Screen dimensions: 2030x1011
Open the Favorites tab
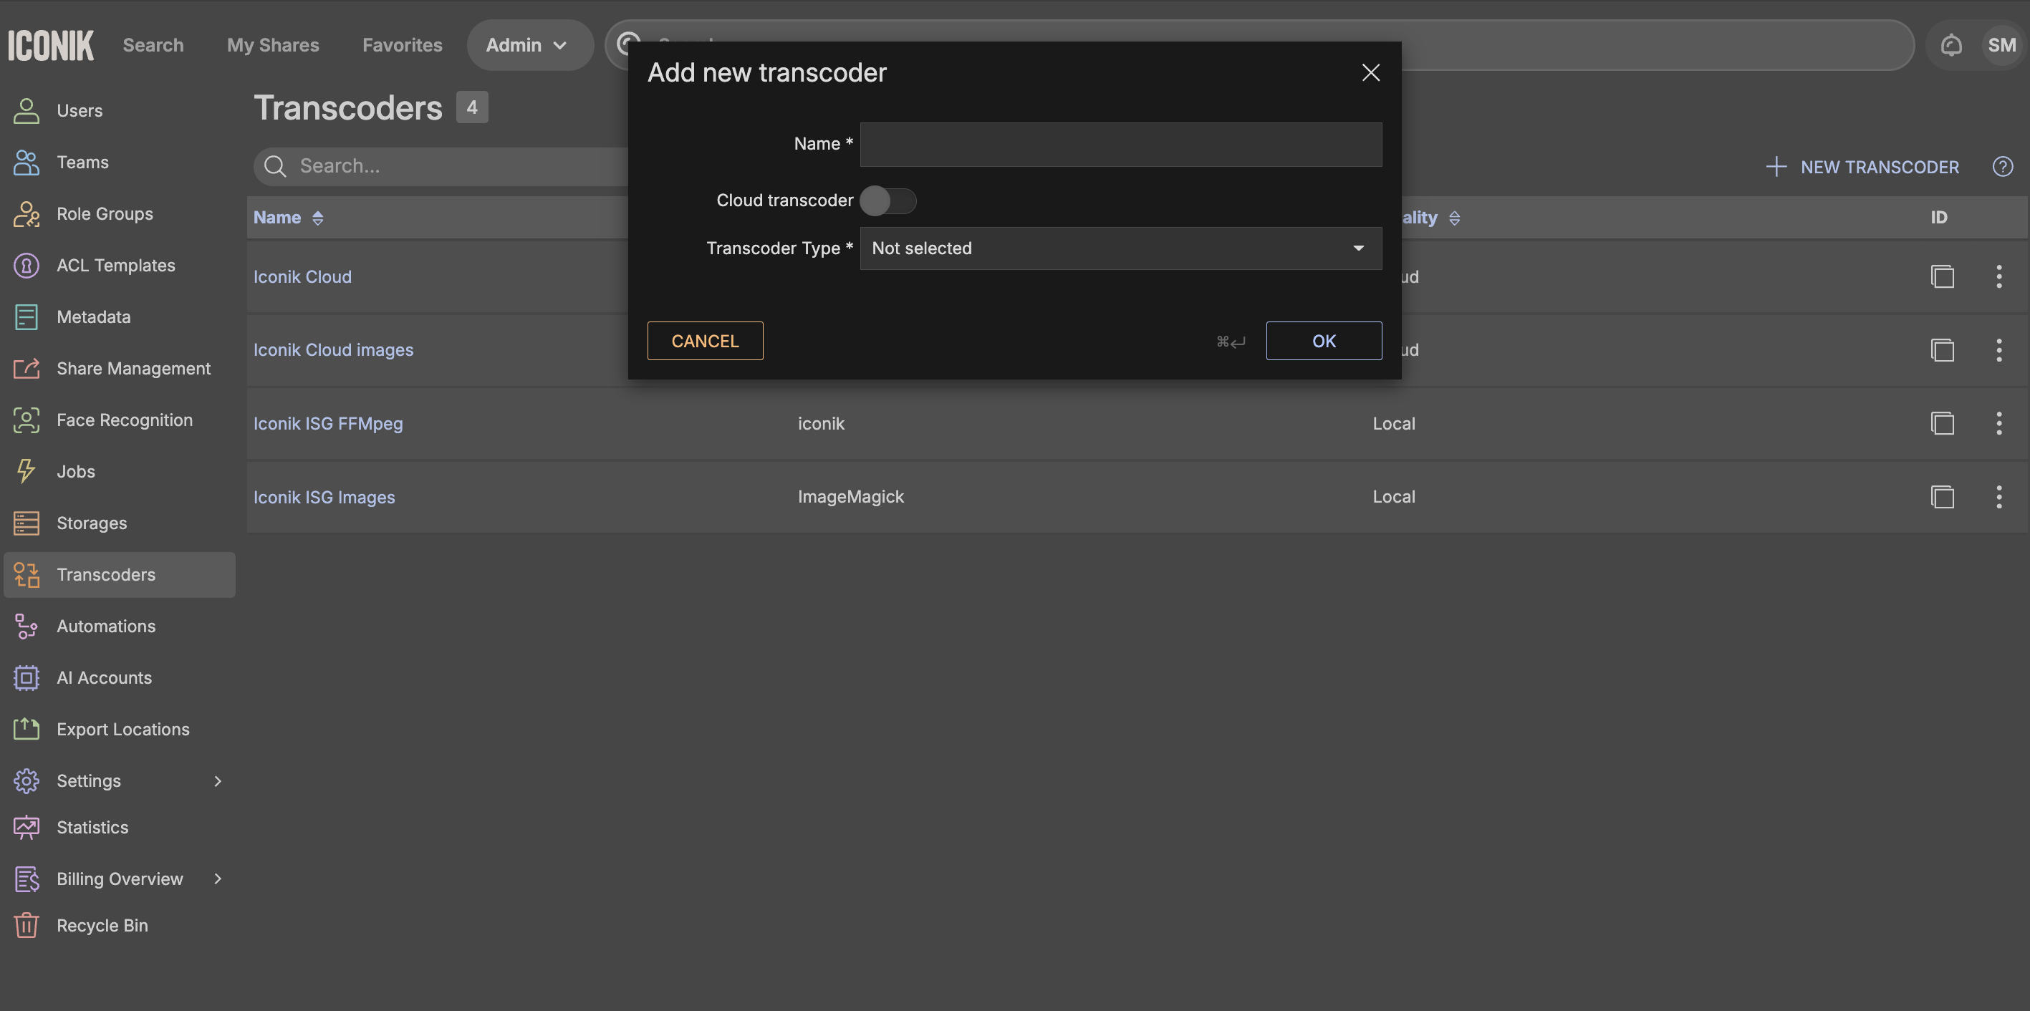tap(402, 45)
